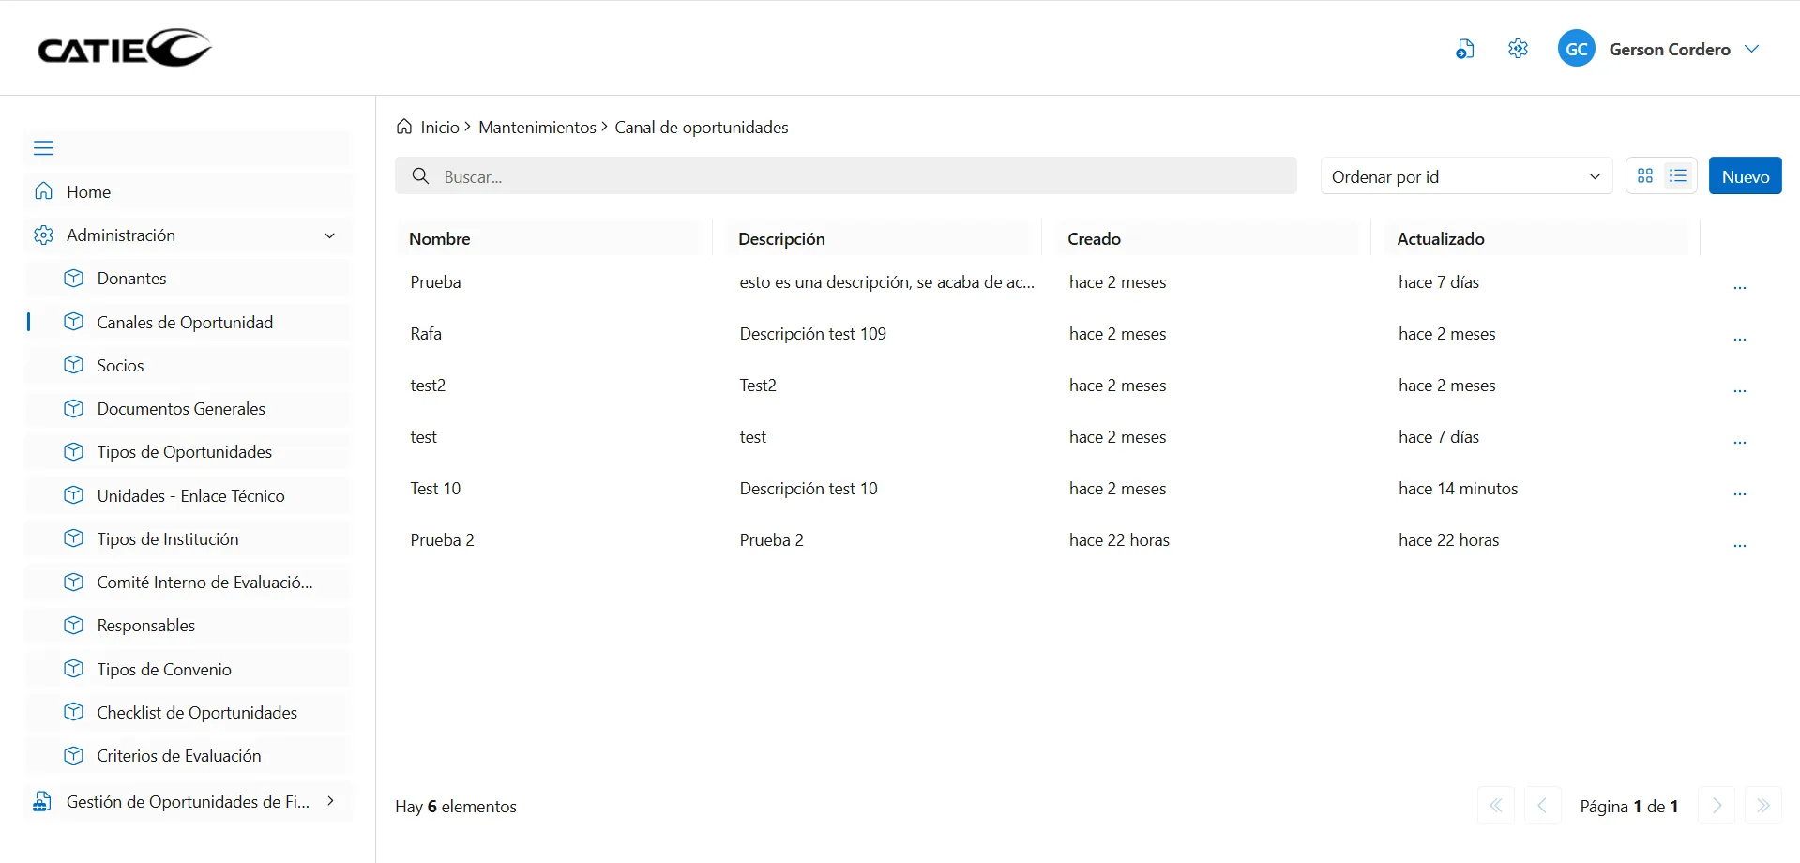This screenshot has height=863, width=1800.
Task: Click the settings gear icon in header
Action: coord(1518,49)
